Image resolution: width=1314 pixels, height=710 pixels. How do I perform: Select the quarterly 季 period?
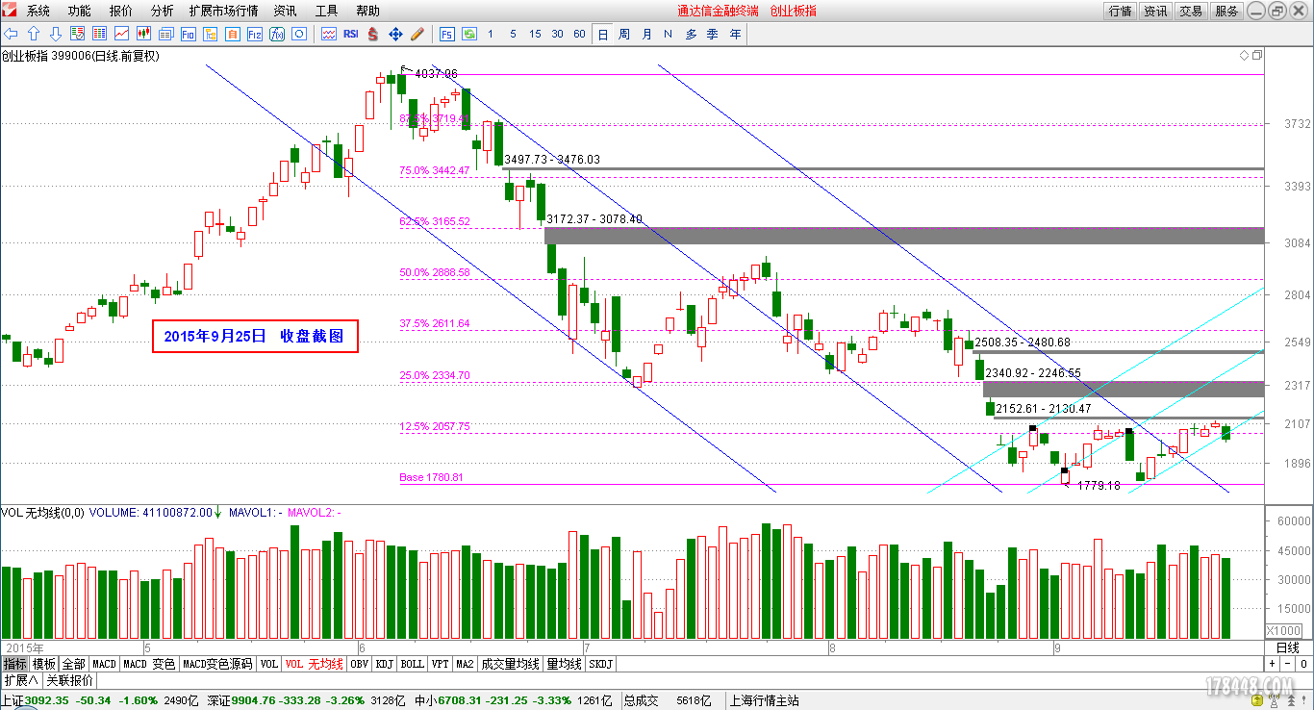(x=713, y=34)
